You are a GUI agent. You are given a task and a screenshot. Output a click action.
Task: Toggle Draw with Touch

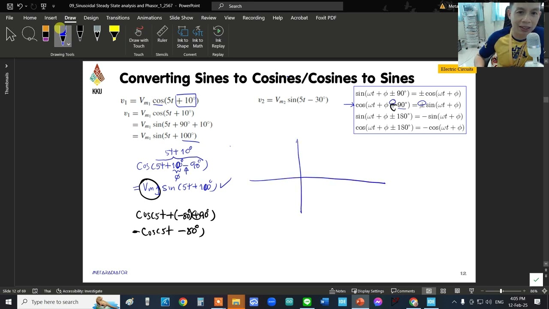tap(139, 37)
